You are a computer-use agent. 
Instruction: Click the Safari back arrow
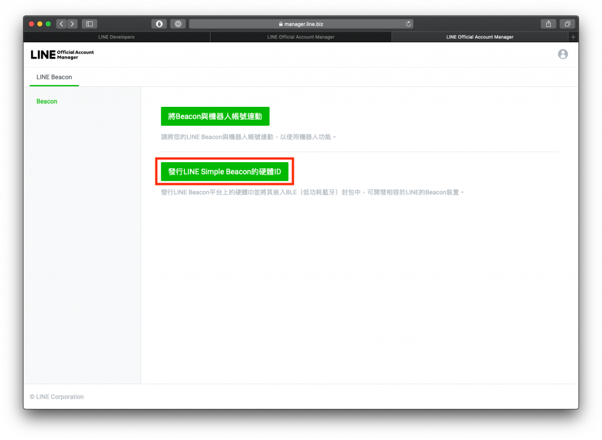[61, 23]
